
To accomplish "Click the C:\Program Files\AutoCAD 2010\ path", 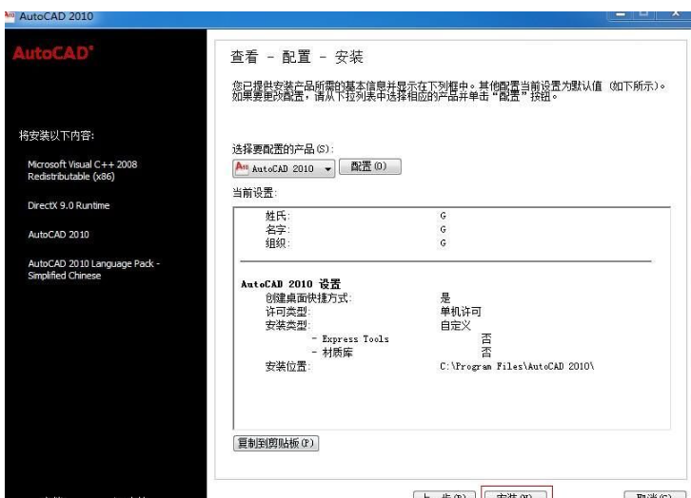I will pos(517,366).
